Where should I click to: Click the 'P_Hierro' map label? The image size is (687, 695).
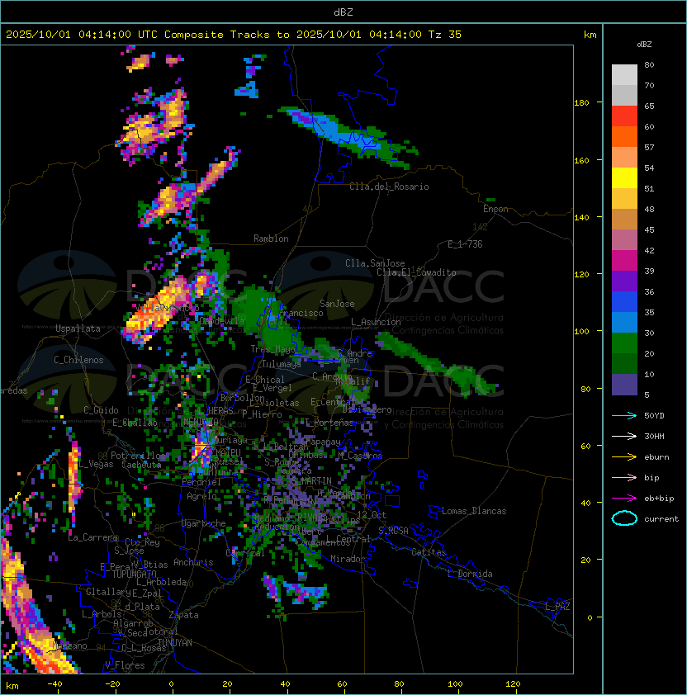pos(262,414)
